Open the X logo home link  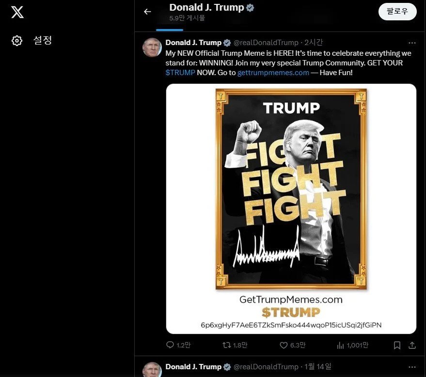point(17,12)
